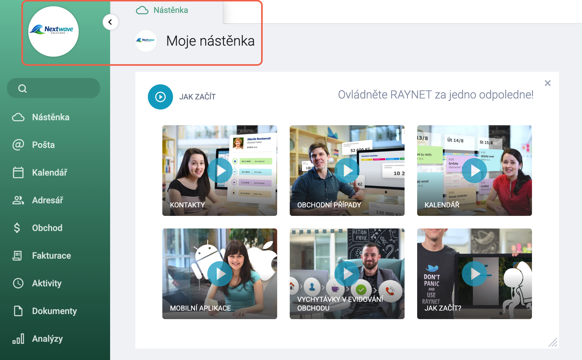Play the VYCHYTÁVKY V EVIDOVÁNÍ OBCHODU video

347,274
